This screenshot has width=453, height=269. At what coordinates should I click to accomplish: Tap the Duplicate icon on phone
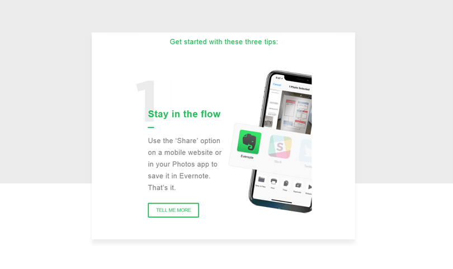[x=298, y=185]
